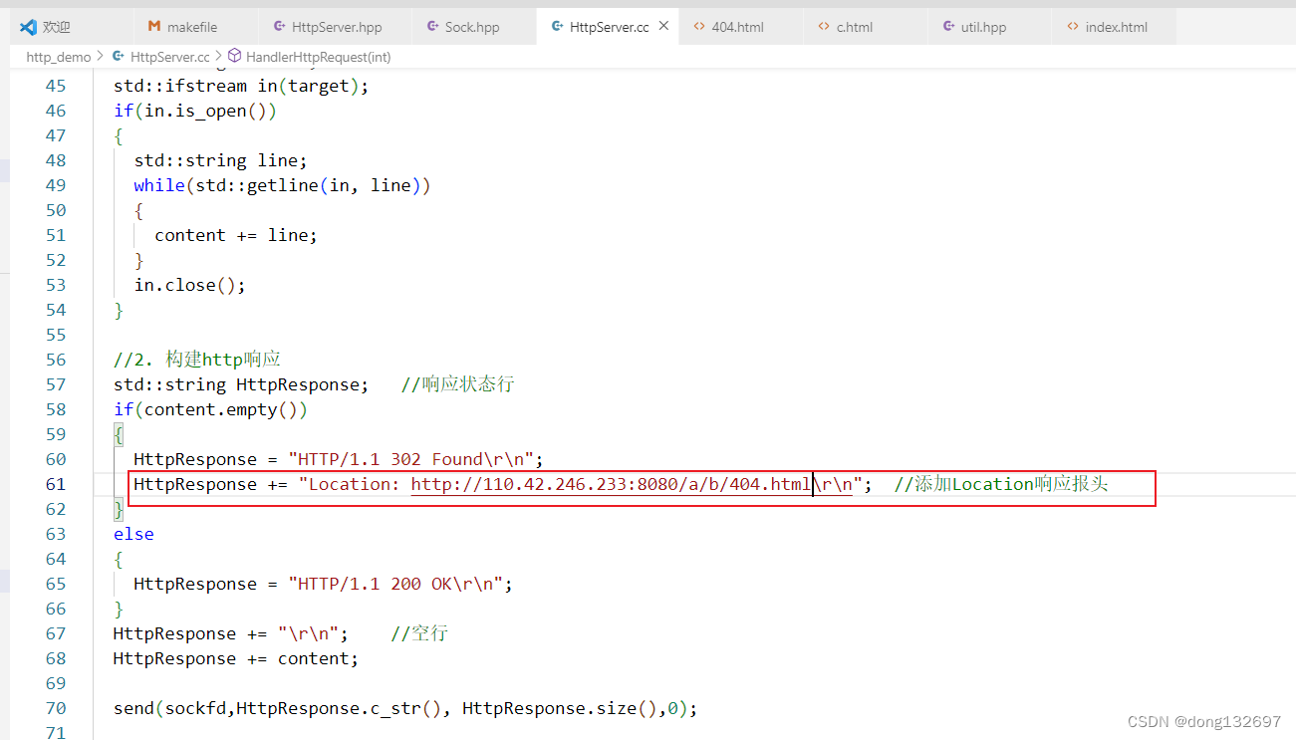Click the HTML icon on the c.html tab
Viewport: 1296px width, 740px height.
click(x=824, y=27)
